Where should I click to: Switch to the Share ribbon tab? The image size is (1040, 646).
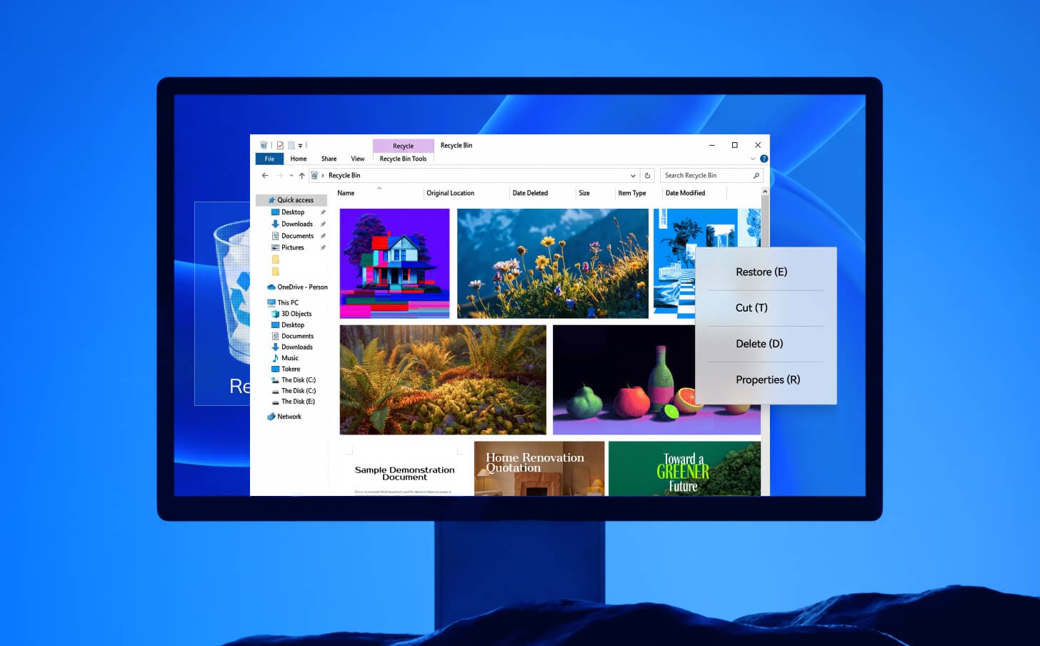(329, 159)
